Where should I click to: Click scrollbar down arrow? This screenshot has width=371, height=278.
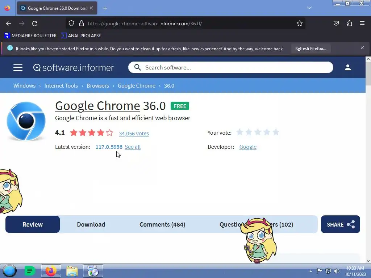[368, 261]
